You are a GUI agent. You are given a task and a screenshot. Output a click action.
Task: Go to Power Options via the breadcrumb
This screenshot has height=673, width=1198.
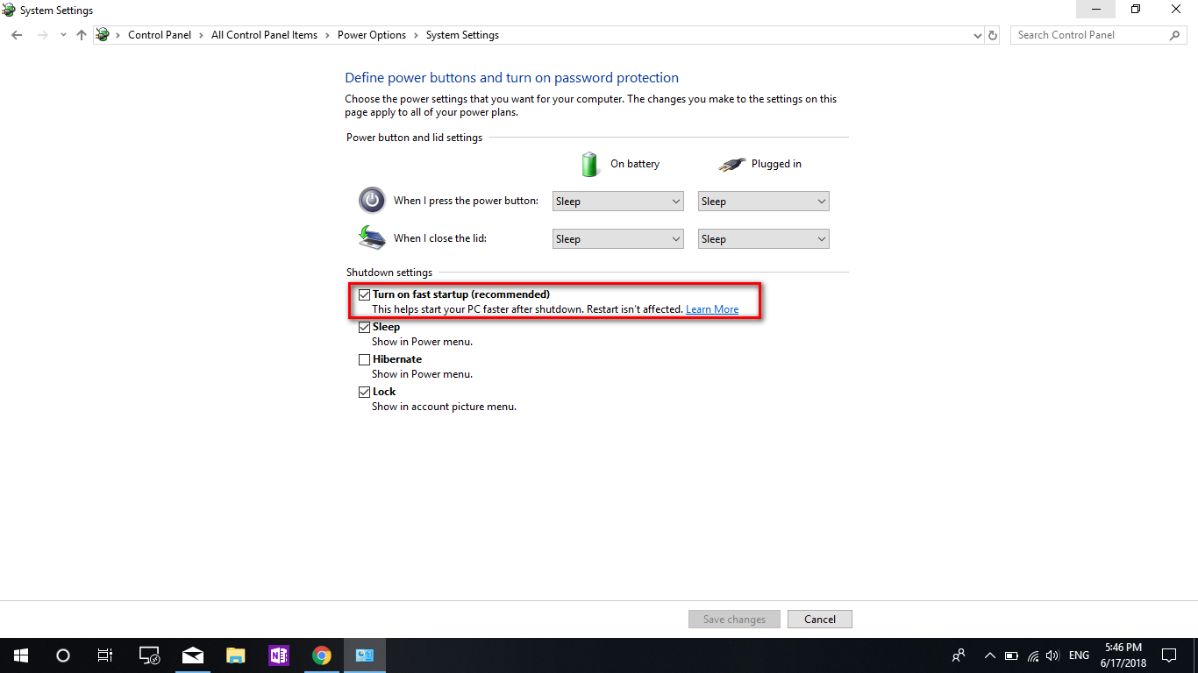(372, 35)
